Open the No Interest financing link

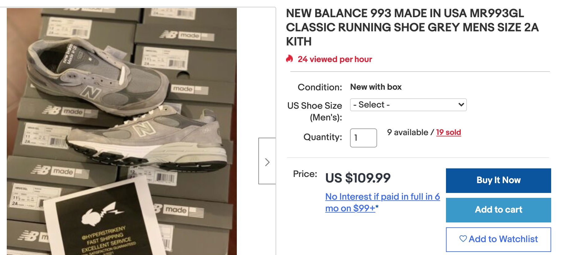[382, 202]
